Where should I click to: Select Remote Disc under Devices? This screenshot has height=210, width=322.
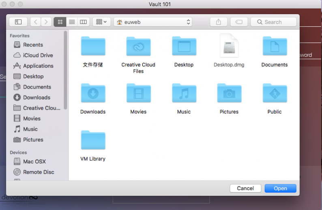point(36,172)
